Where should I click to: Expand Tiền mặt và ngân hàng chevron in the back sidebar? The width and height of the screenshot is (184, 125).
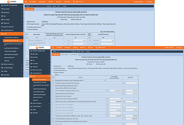[x=22, y=5]
